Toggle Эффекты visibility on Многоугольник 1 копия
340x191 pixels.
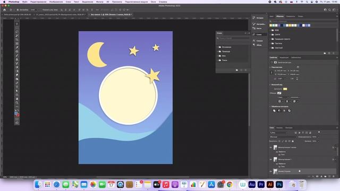click(277, 152)
